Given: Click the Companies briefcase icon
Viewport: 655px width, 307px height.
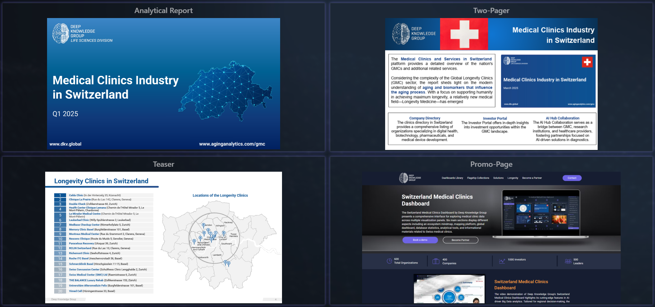Looking at the screenshot, I should point(436,261).
